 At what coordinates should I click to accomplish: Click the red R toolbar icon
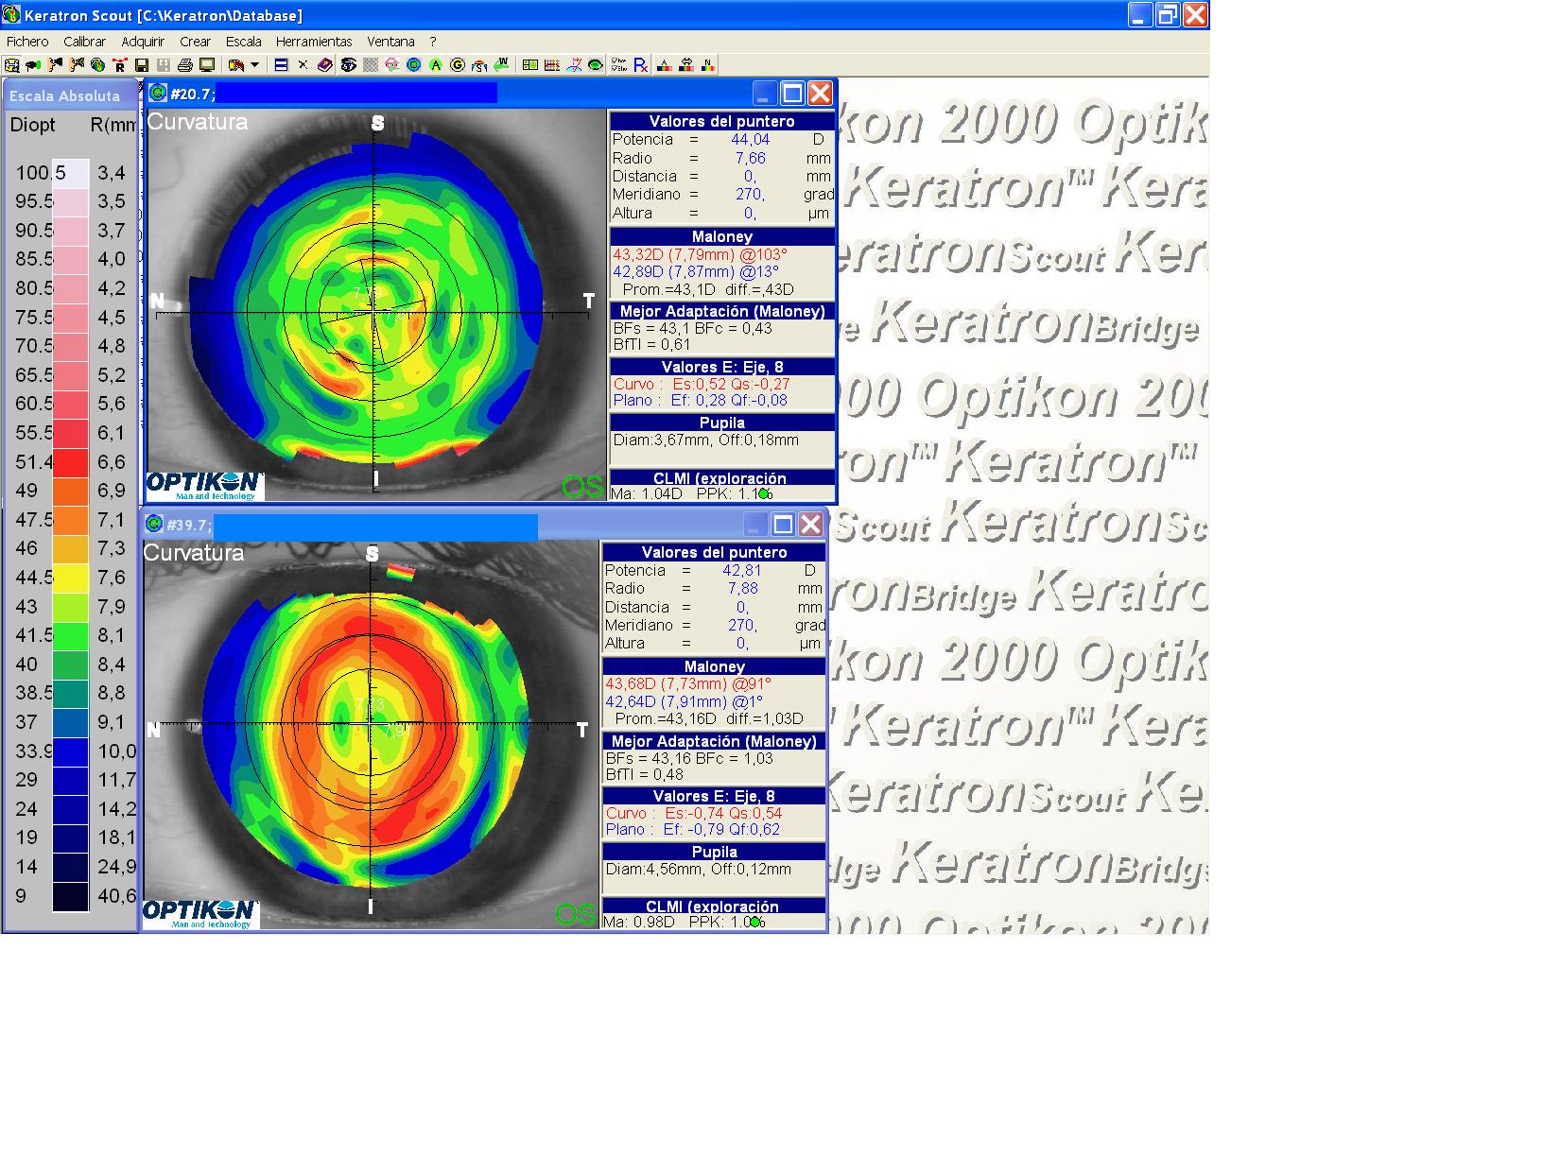(120, 65)
